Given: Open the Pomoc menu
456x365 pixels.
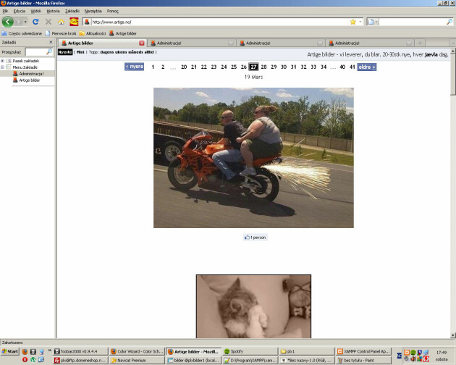Looking at the screenshot, I should pos(112,11).
